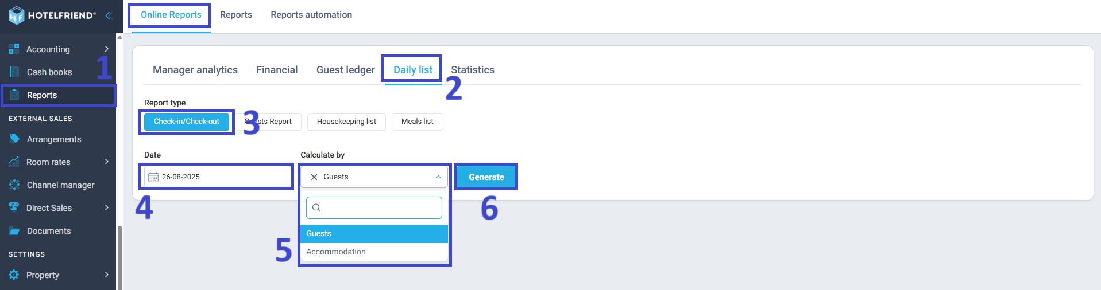The width and height of the screenshot is (1101, 290).
Task: Open the Reports automation tab
Action: click(x=311, y=15)
